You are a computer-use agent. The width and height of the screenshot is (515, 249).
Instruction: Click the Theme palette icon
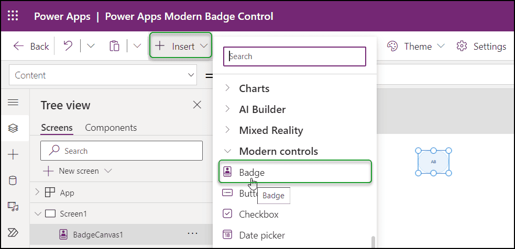click(x=392, y=46)
